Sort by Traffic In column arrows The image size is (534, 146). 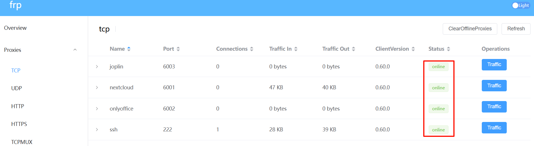(x=296, y=49)
